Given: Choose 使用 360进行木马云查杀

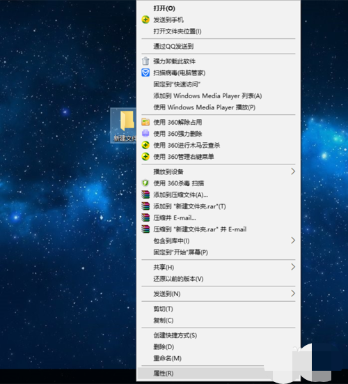Looking at the screenshot, I should coord(219,145).
